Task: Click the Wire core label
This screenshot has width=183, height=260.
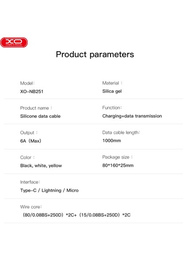Action: pyautogui.click(x=31, y=207)
